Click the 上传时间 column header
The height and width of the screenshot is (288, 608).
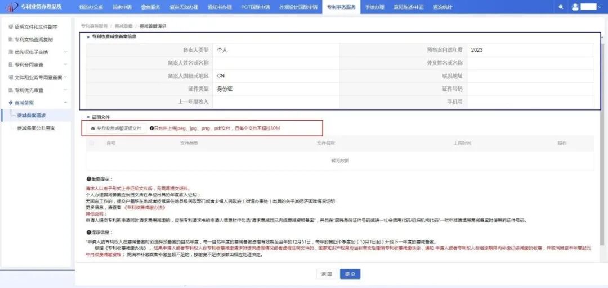pyautogui.click(x=462, y=143)
